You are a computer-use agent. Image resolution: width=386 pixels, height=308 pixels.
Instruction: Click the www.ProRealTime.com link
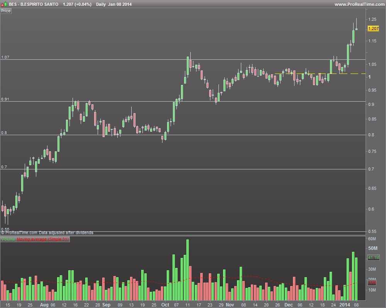click(x=359, y=4)
